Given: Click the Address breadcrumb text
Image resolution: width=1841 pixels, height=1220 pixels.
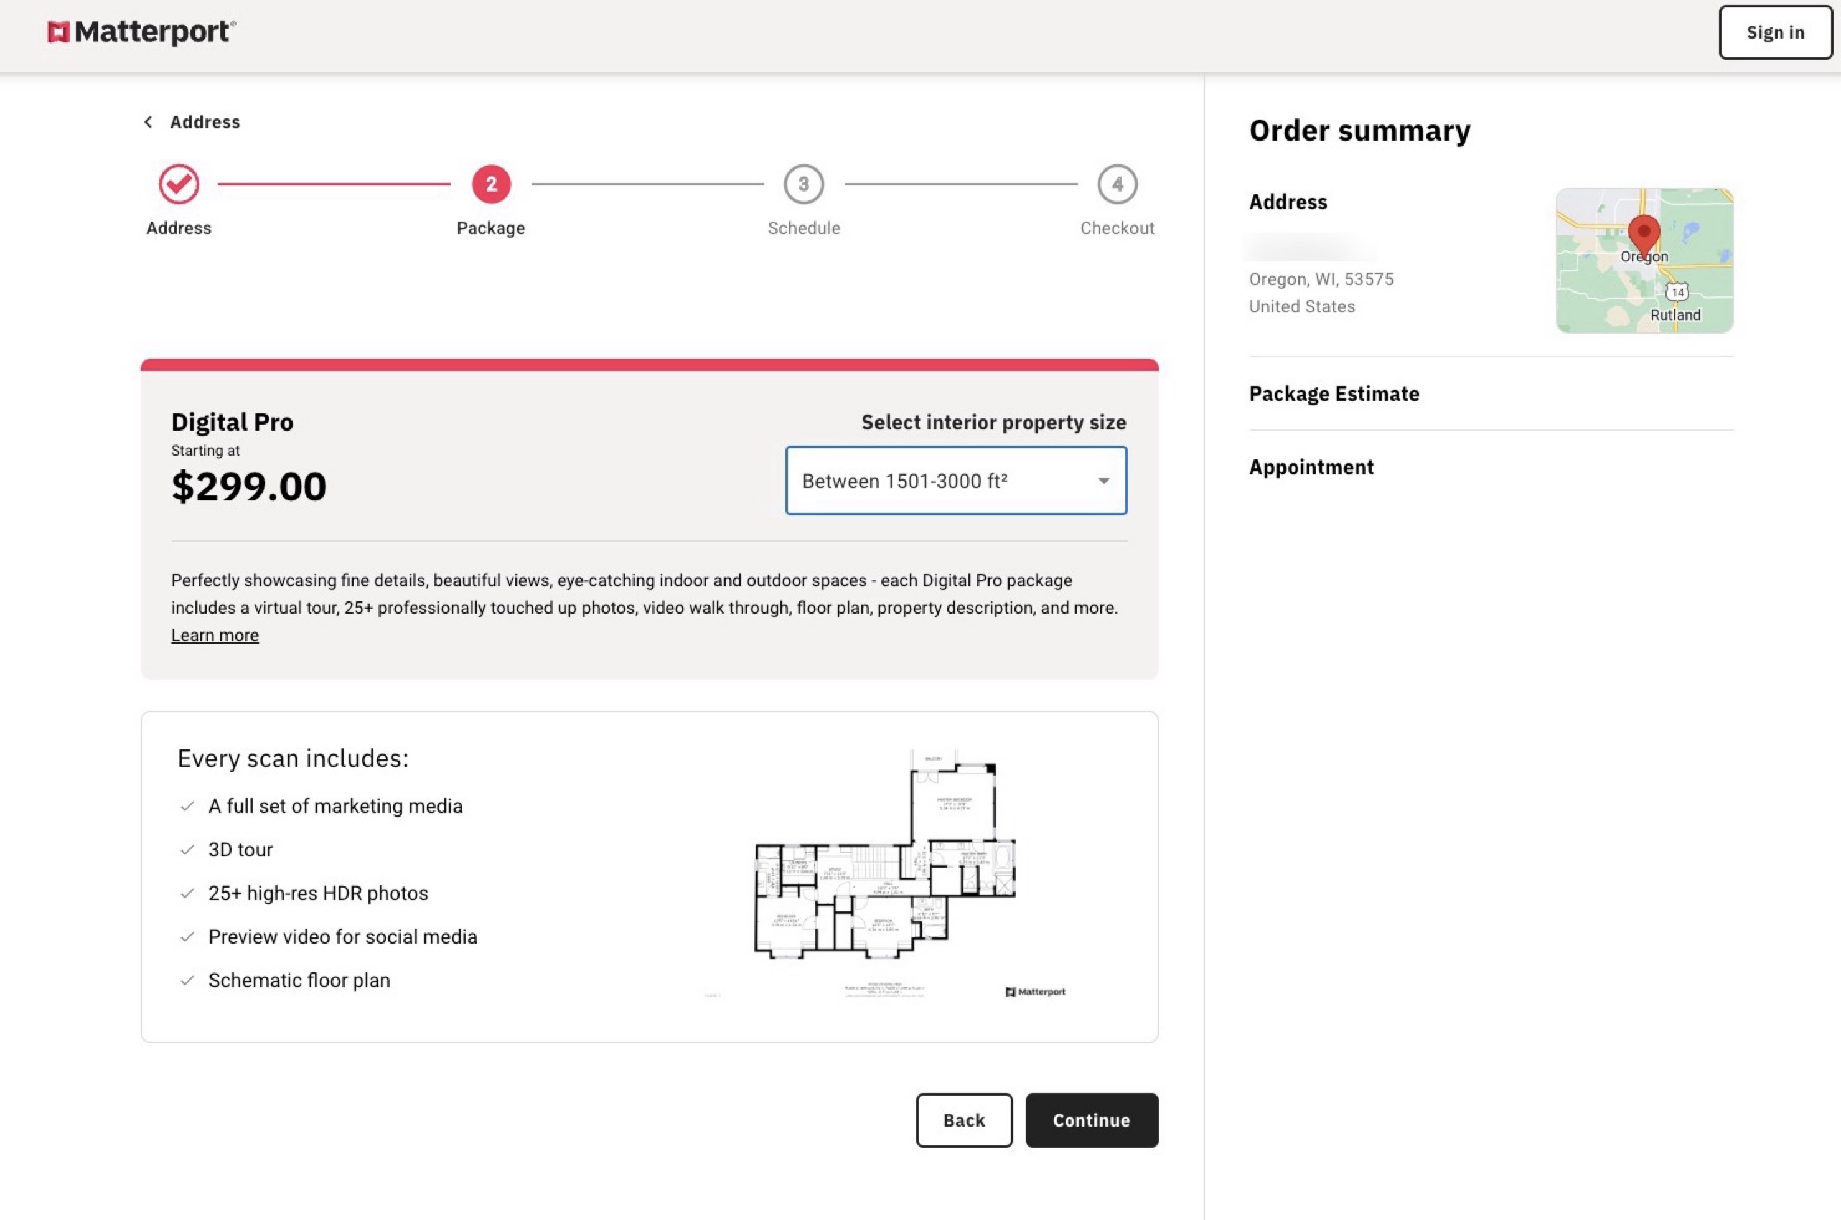Looking at the screenshot, I should [x=205, y=122].
